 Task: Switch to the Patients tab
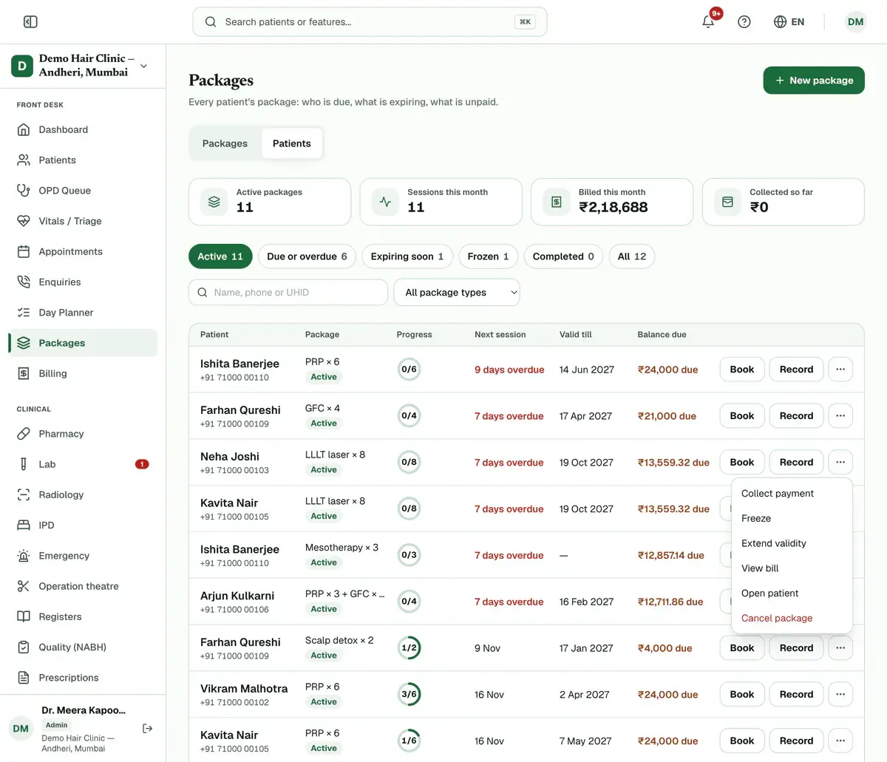click(x=292, y=143)
